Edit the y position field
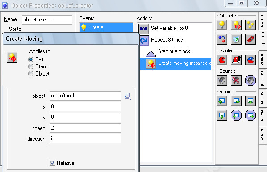This screenshot has width=267, height=172. click(85, 117)
